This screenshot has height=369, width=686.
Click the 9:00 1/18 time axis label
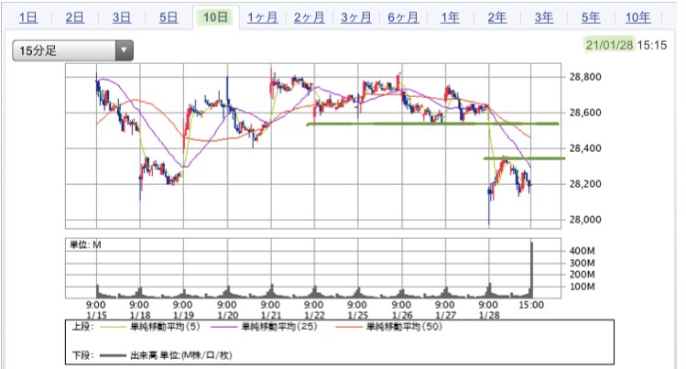(x=139, y=309)
